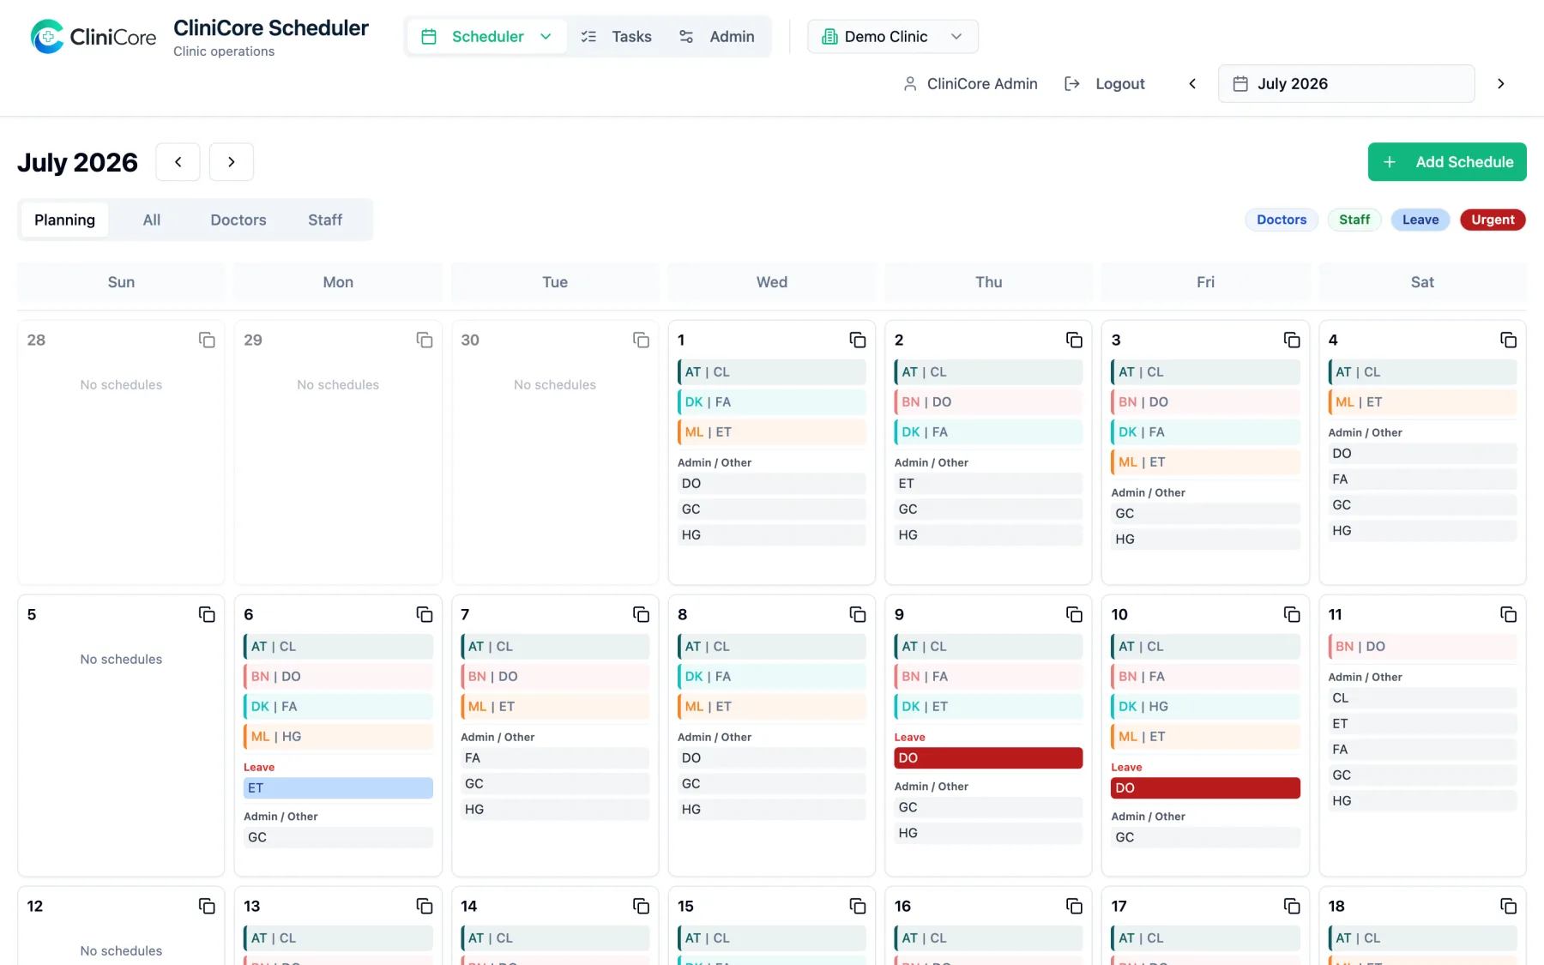Copy schedule icon on day 14

pyautogui.click(x=641, y=906)
